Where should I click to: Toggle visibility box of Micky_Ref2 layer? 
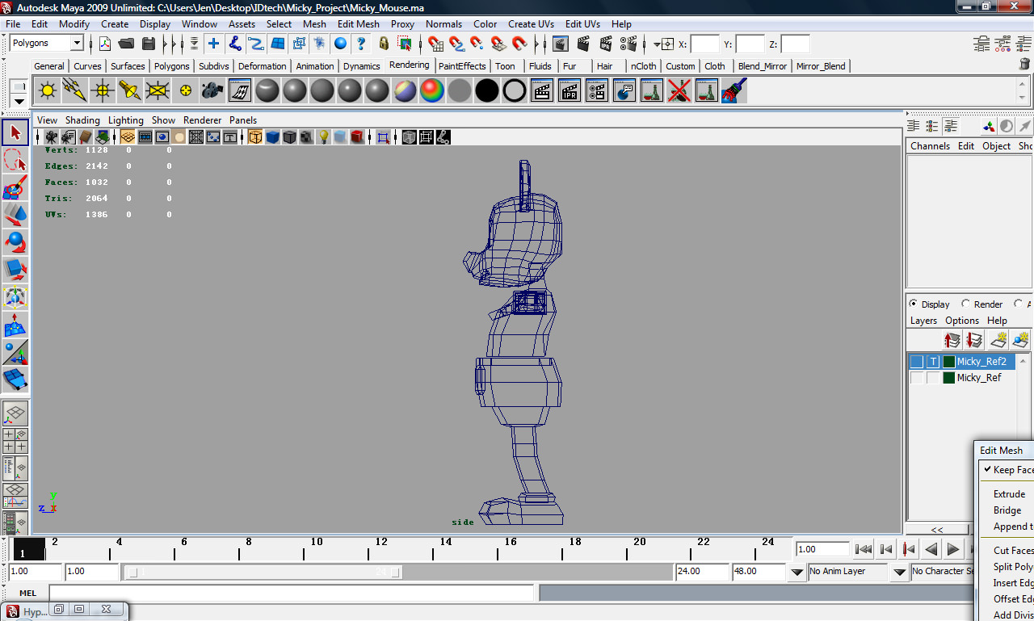[x=917, y=362]
